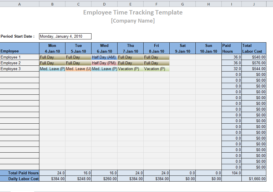The height and width of the screenshot is (192, 273).
Task: Click Employee 2's Half Day (PM) entry
Action: [x=104, y=63]
